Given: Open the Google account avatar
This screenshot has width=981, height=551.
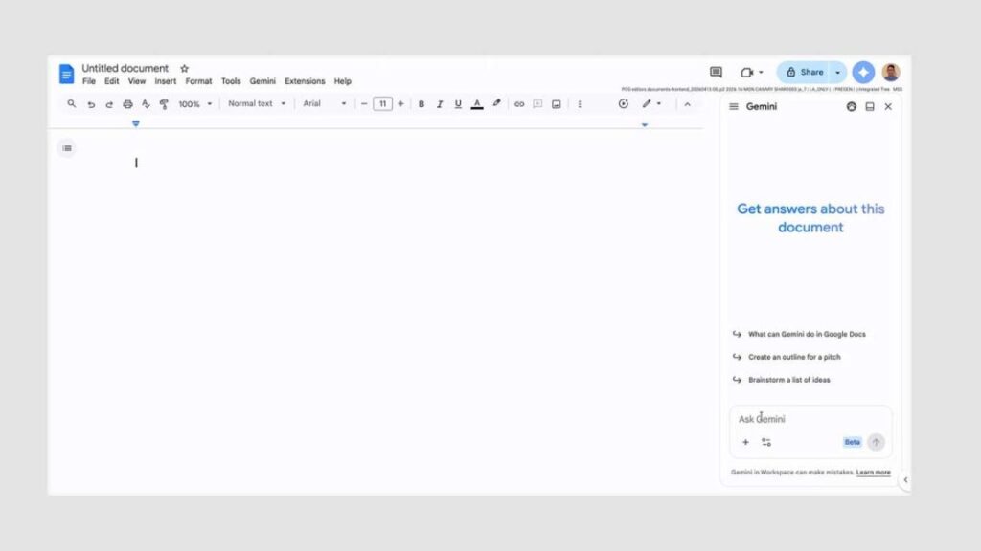Looking at the screenshot, I should [x=890, y=73].
